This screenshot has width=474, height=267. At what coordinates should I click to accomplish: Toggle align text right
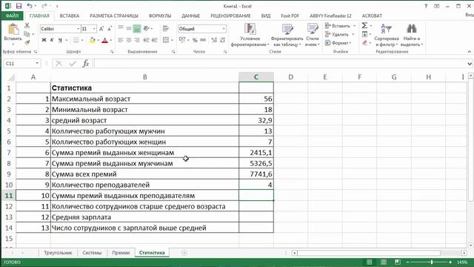click(137, 40)
